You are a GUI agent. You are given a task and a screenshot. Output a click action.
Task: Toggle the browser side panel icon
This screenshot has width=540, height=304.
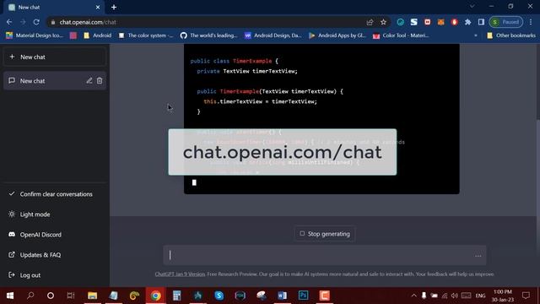pyautogui.click(x=481, y=22)
